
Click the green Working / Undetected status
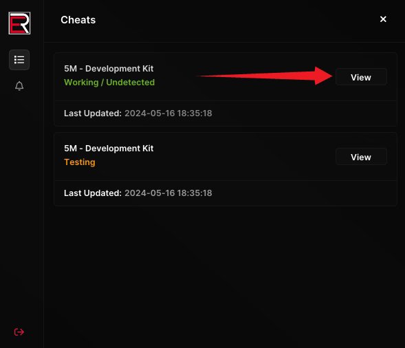click(x=109, y=83)
